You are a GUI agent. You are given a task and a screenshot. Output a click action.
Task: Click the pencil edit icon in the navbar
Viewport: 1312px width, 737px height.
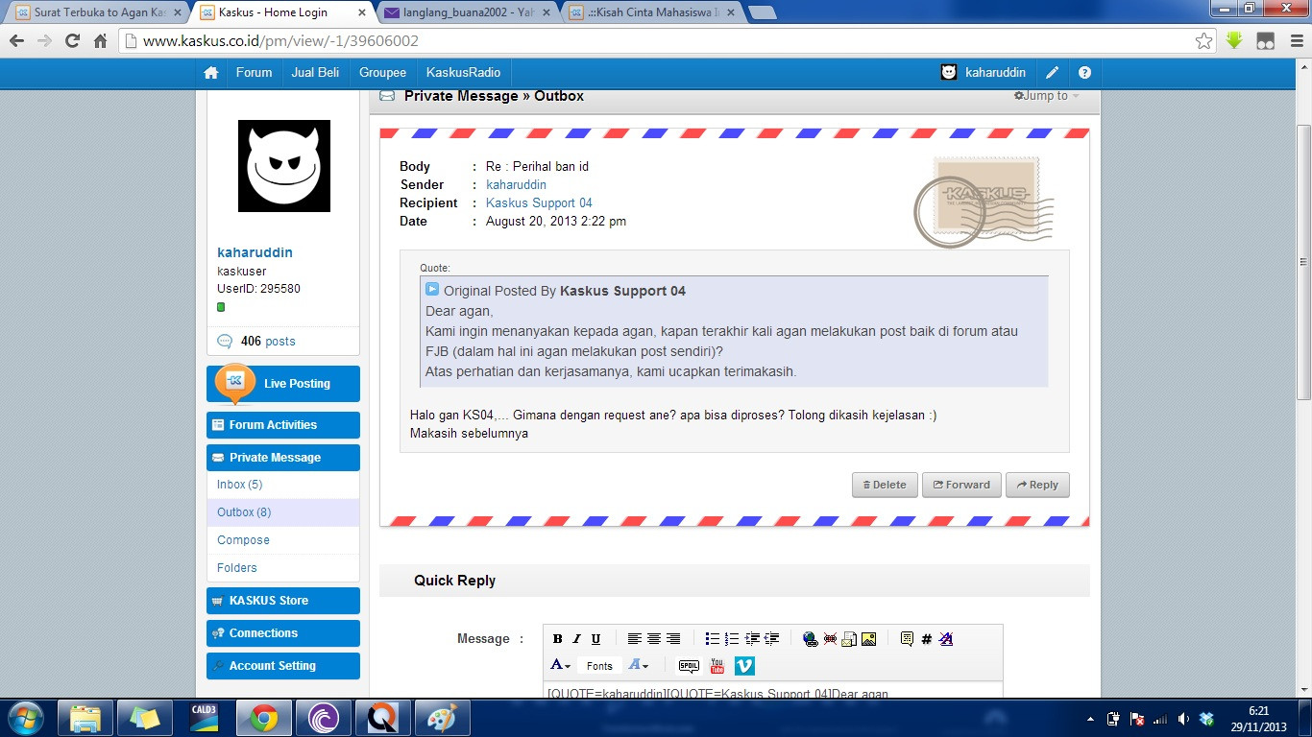tap(1053, 73)
